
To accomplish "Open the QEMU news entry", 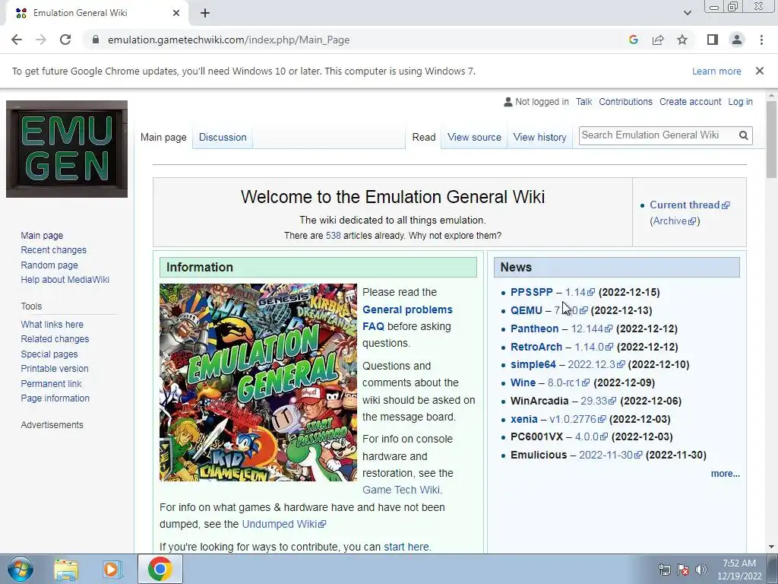I will (526, 310).
